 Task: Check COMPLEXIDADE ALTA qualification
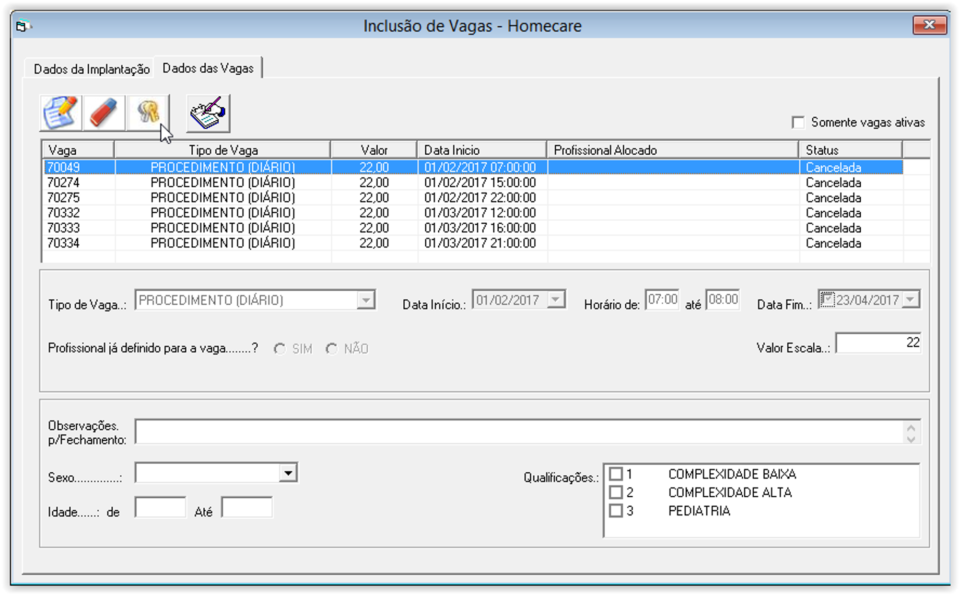pyautogui.click(x=616, y=492)
